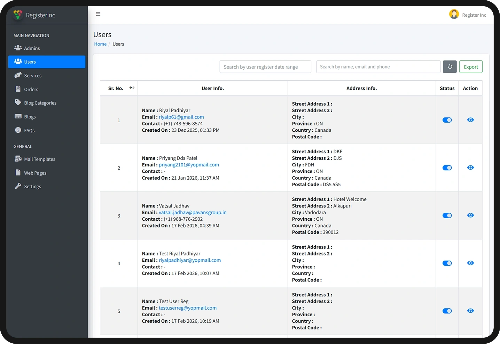The height and width of the screenshot is (344, 500).
Task: View Test User Reg using eye icon
Action: tap(470, 311)
